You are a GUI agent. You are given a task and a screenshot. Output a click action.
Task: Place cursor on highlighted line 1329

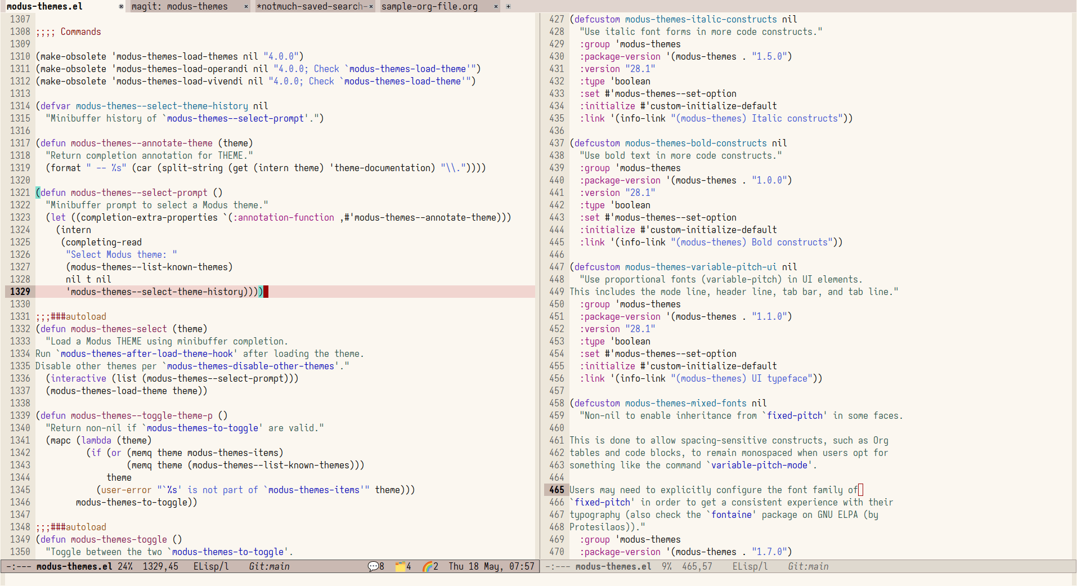(x=285, y=292)
